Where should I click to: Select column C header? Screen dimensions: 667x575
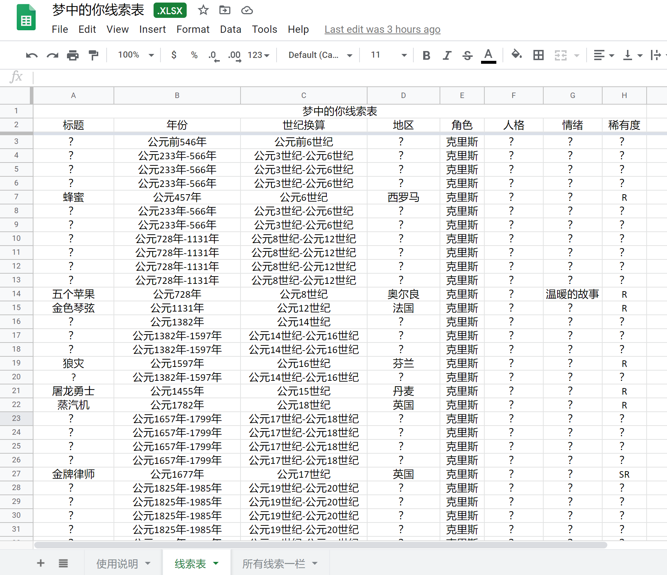[304, 95]
